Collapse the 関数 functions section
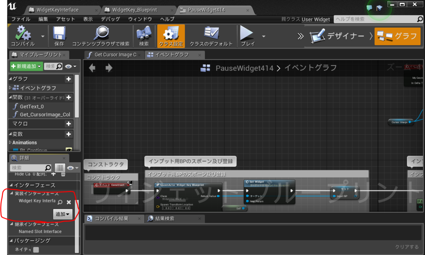This screenshot has width=425, height=255. point(10,97)
